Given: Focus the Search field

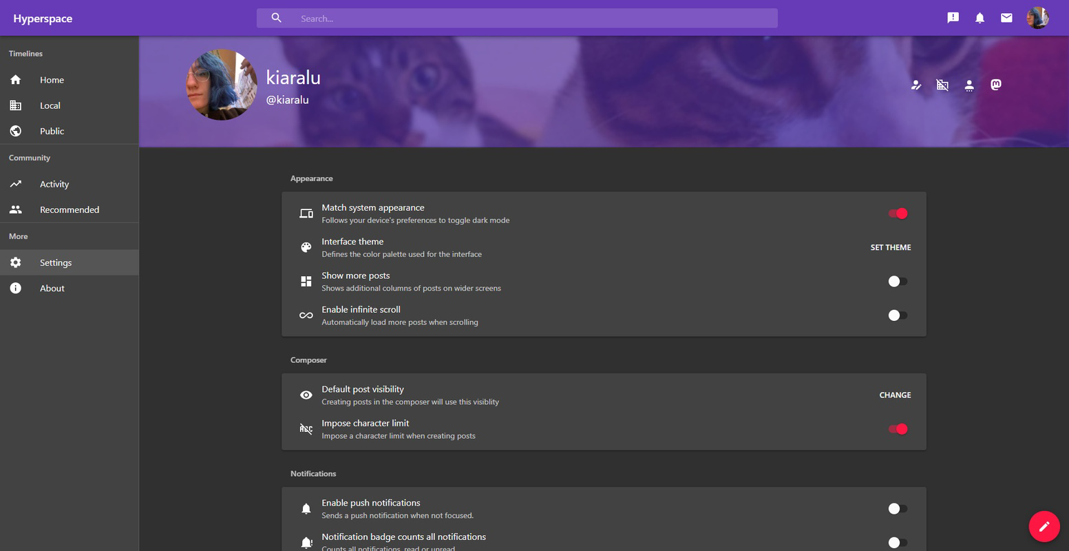Looking at the screenshot, I should coord(517,18).
